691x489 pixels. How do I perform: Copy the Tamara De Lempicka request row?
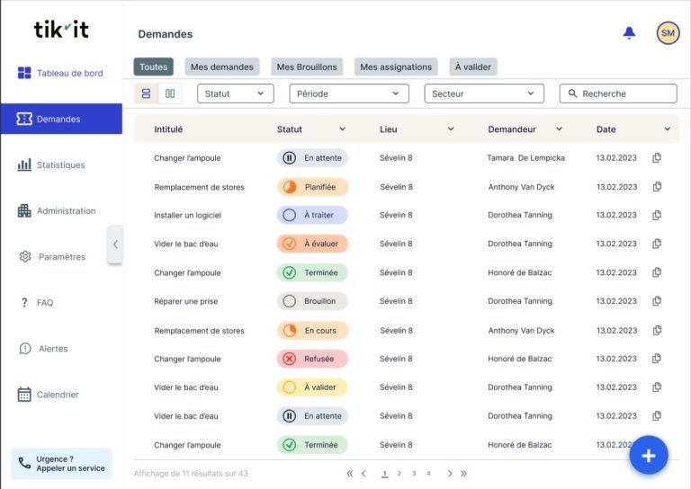[x=657, y=158]
